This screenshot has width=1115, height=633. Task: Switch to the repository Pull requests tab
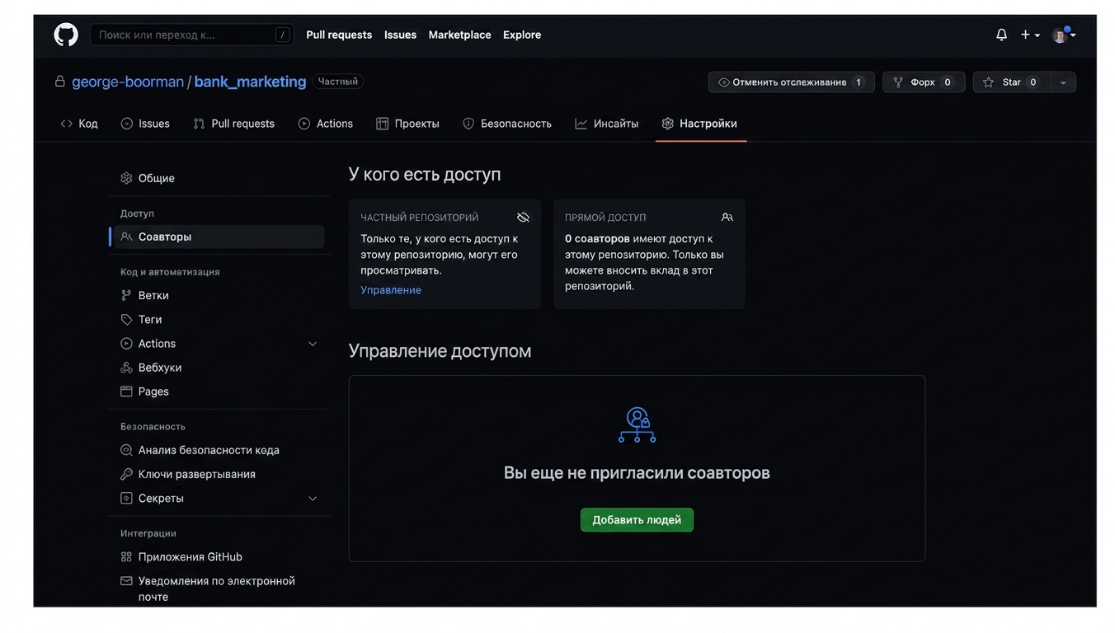pos(233,124)
